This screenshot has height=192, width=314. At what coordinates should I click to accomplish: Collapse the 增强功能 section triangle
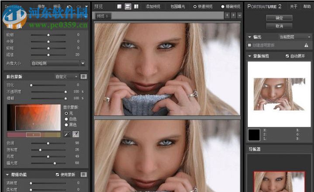[x=7, y=175]
